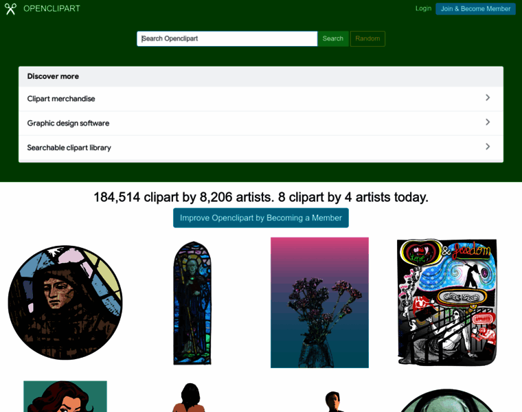Viewport: 522px width, 412px height.
Task: Open the love & freedom collage clipart
Action: 446,302
